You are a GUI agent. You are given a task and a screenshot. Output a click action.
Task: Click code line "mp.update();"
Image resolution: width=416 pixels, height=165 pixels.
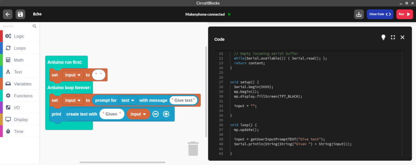tap(246, 130)
